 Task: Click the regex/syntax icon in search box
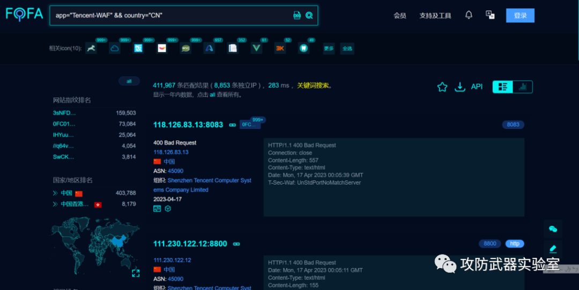click(297, 15)
